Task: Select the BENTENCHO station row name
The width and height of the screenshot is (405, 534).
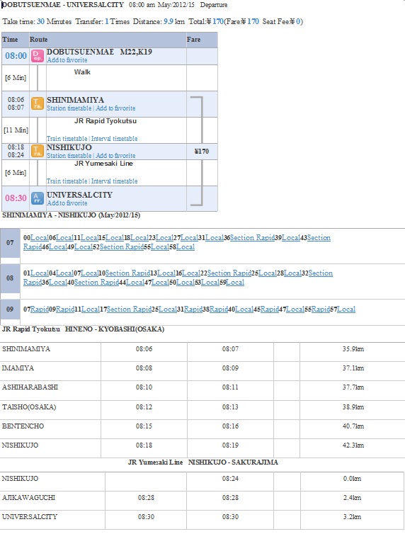Action: pos(23,426)
